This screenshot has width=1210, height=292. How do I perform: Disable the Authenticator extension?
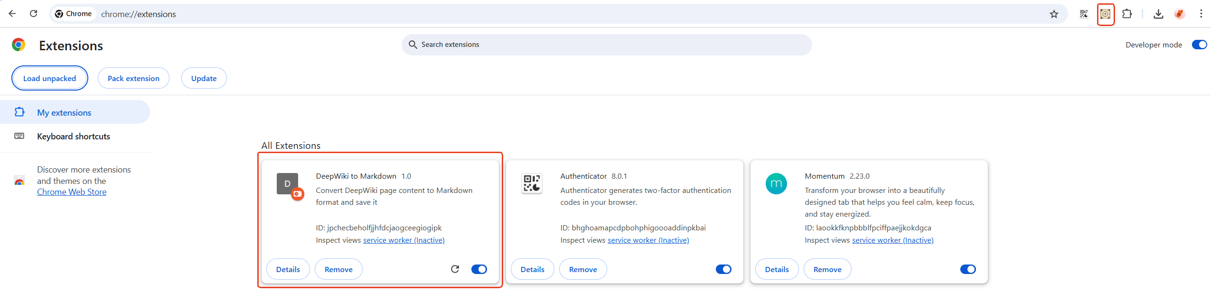pyautogui.click(x=723, y=269)
